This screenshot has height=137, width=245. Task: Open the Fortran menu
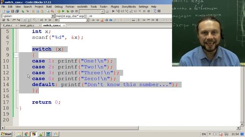point(70,7)
